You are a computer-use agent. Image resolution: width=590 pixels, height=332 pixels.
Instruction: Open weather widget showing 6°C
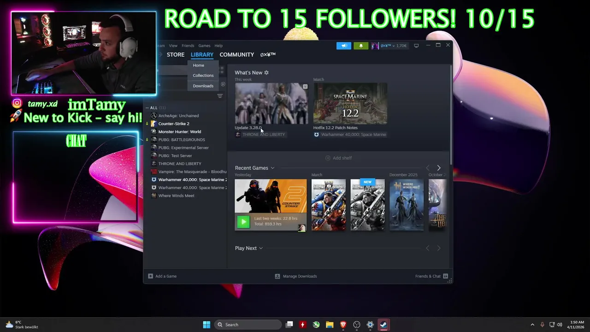click(x=22, y=325)
